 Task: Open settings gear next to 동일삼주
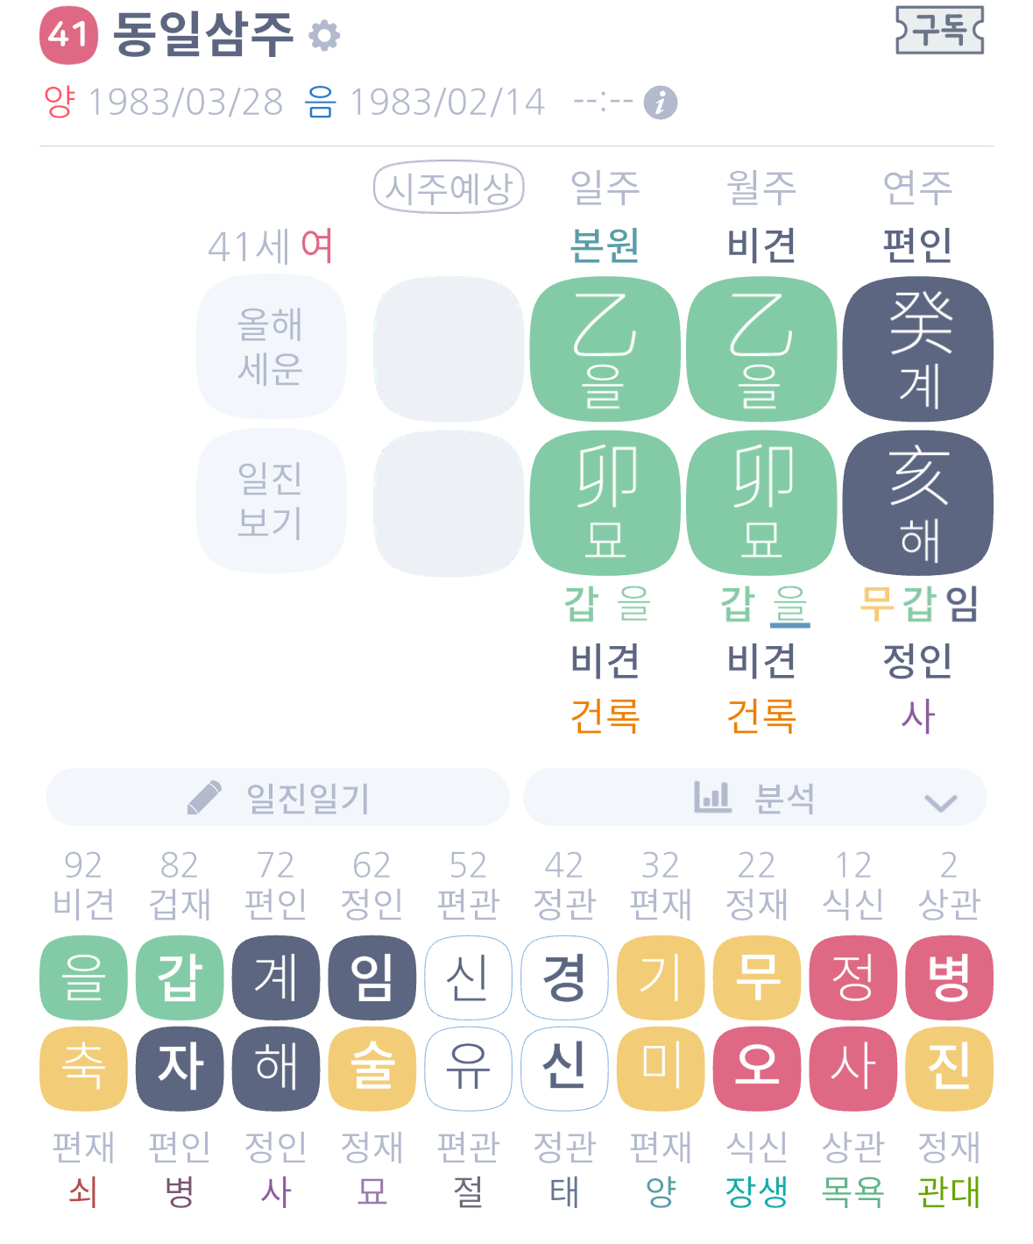[324, 36]
